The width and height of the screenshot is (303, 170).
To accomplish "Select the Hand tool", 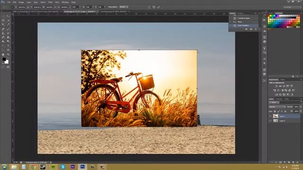I will pos(3,54).
